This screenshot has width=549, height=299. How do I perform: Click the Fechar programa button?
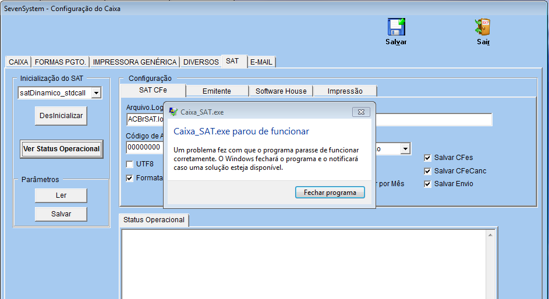(x=330, y=193)
